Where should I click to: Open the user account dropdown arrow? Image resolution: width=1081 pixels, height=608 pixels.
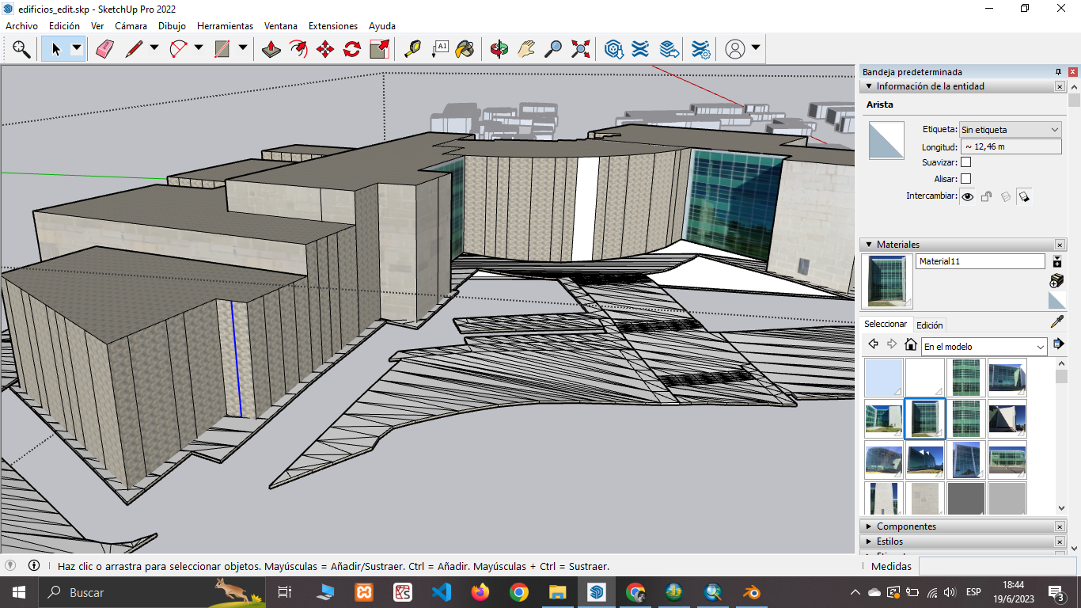point(756,48)
